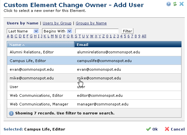The width and height of the screenshot is (187, 135).
Task: Filter users by letter W link
Action: coord(92,36)
